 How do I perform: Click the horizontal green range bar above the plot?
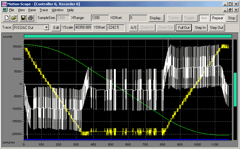pyautogui.click(x=128, y=36)
